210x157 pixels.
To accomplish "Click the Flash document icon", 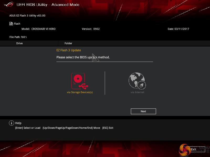I will tap(11, 24).
